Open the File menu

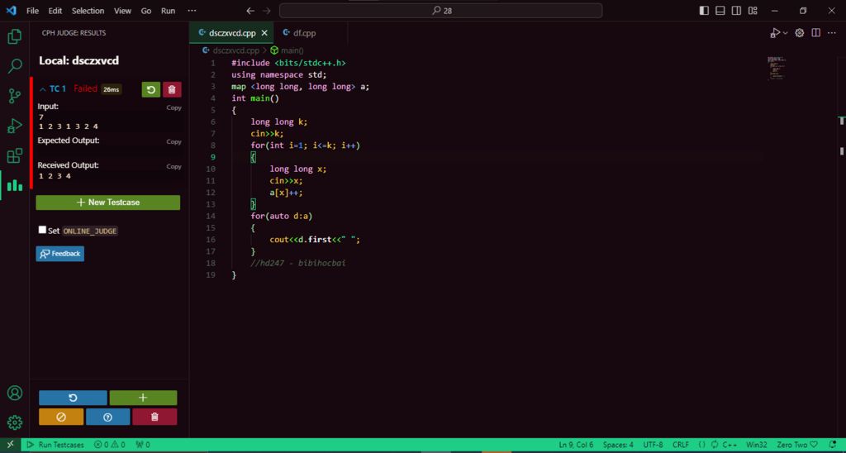32,11
